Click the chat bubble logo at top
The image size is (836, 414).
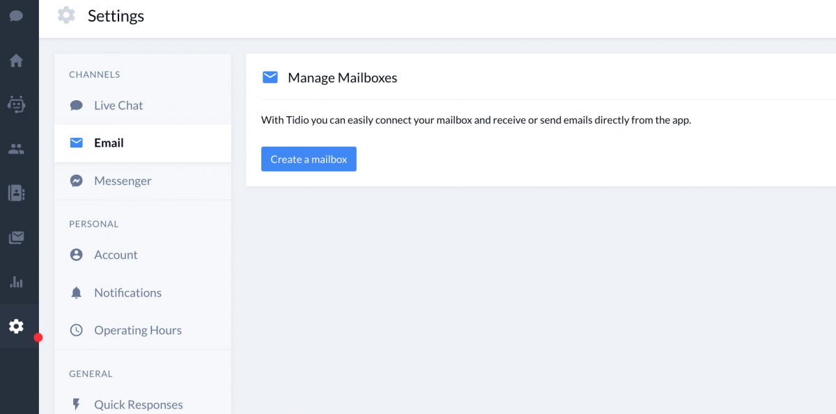(x=16, y=15)
